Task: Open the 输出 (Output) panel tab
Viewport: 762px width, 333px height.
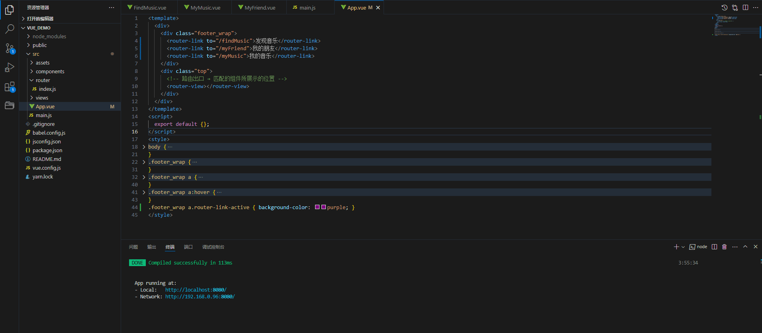Action: [x=152, y=247]
